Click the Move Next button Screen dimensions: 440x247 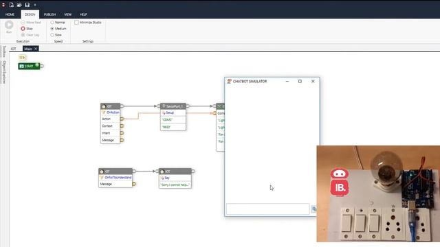31,23
